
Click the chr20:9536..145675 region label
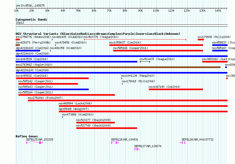[x=30, y=6]
